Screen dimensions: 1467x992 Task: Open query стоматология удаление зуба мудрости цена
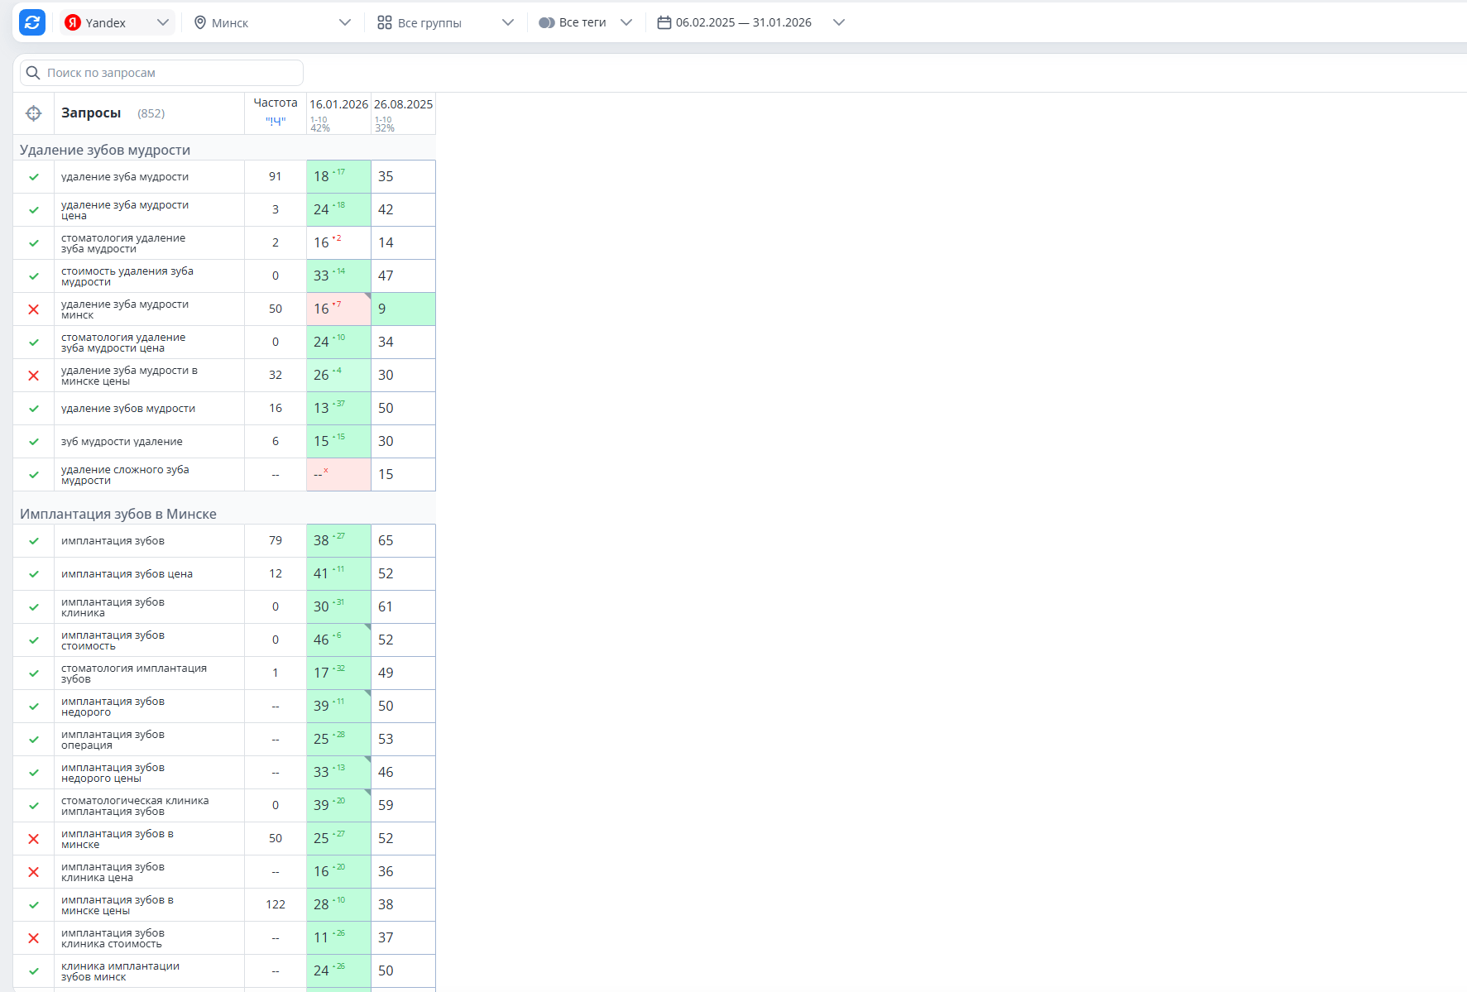123,343
